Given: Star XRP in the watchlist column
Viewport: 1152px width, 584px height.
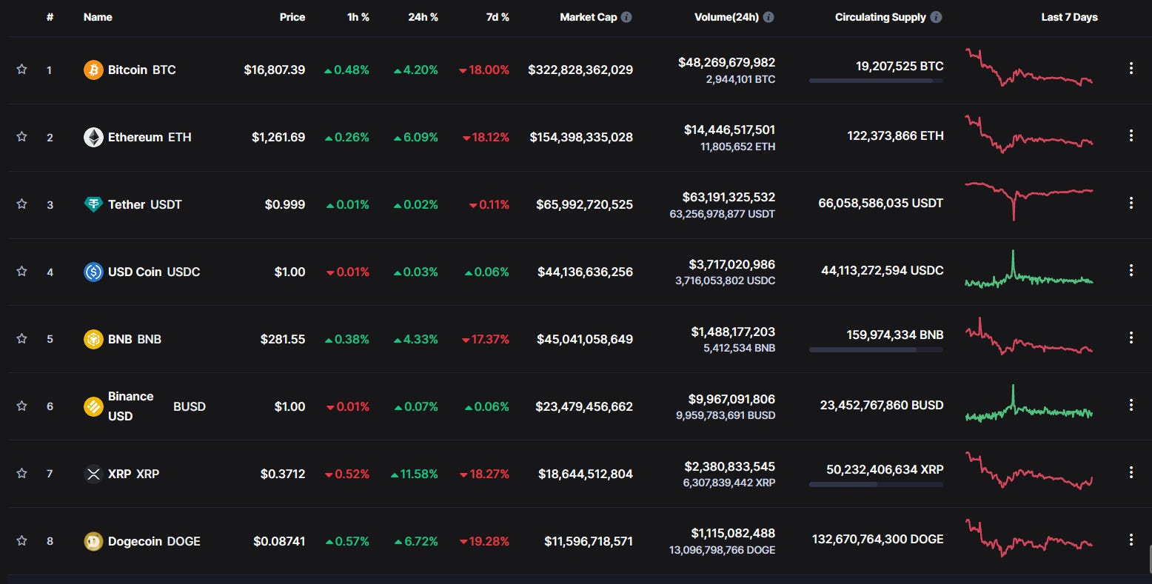Looking at the screenshot, I should pyautogui.click(x=21, y=473).
